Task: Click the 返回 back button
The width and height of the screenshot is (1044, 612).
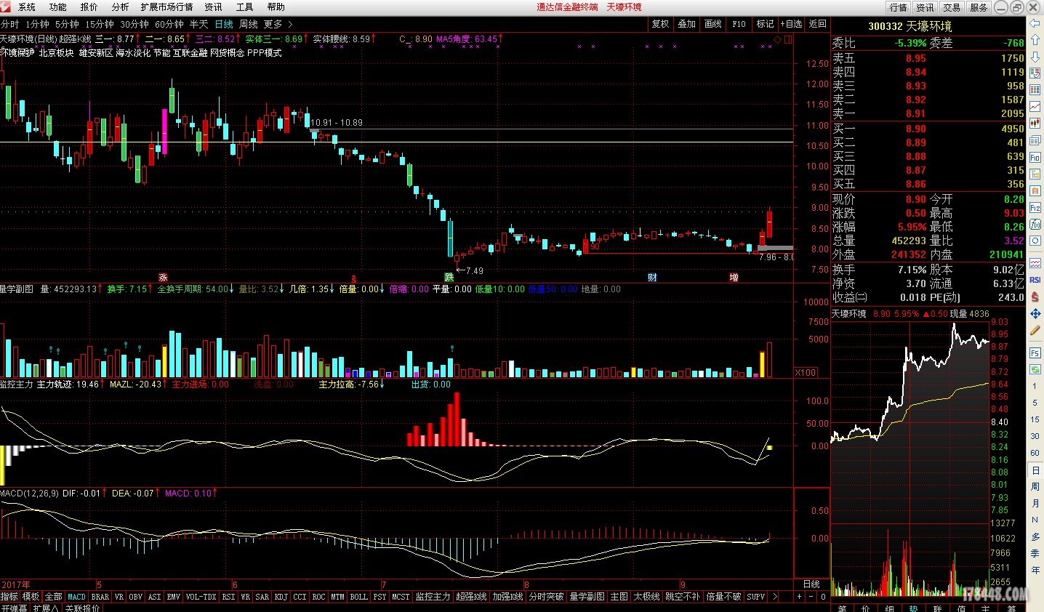Action: coord(817,24)
